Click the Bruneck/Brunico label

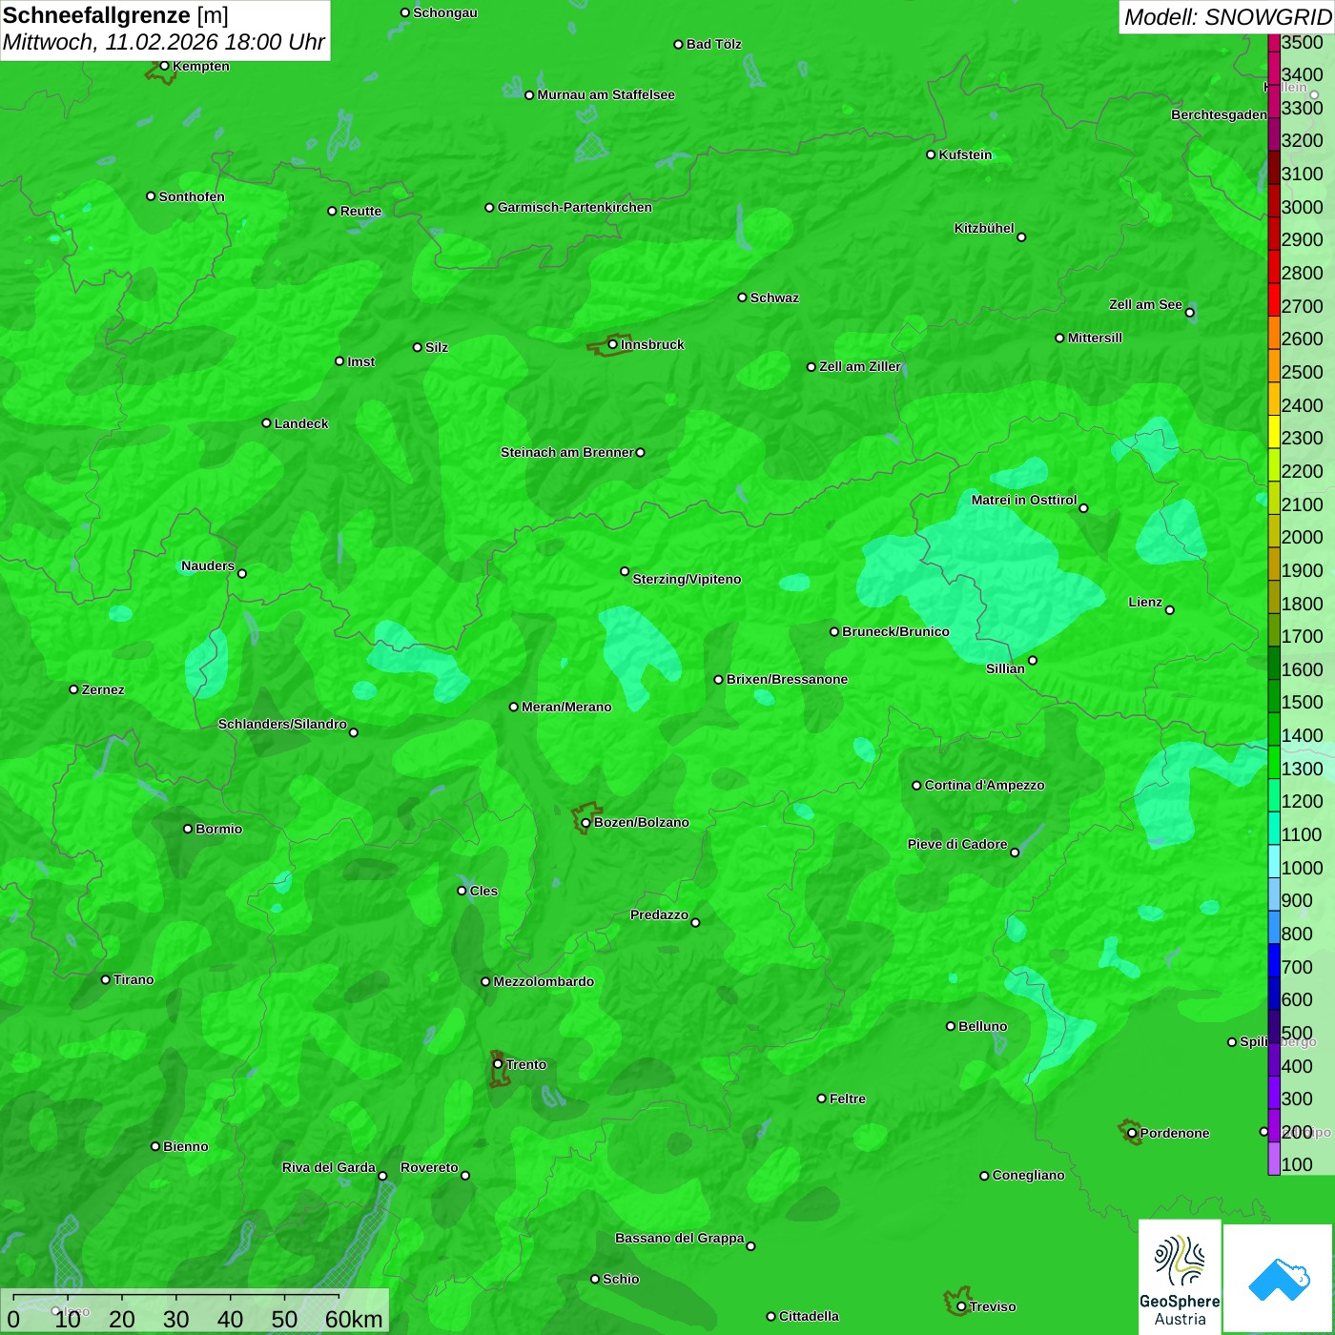click(895, 631)
